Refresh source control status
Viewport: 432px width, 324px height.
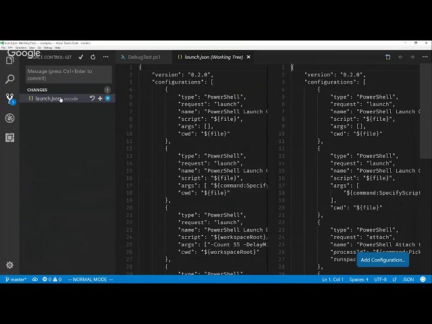pyautogui.click(x=93, y=57)
